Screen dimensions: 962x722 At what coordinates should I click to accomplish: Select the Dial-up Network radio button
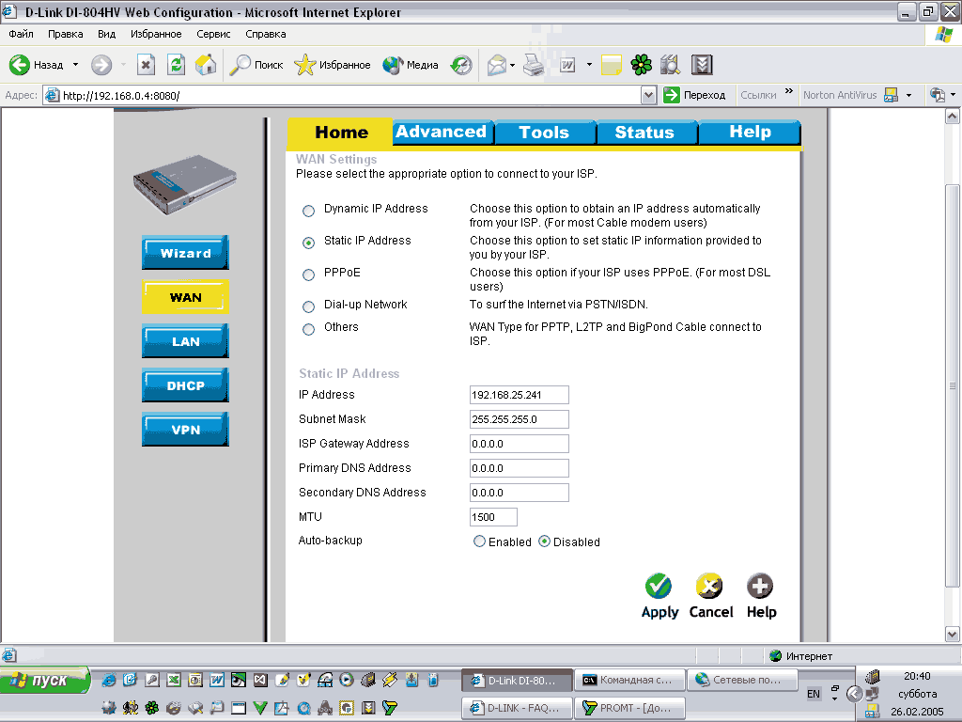tap(308, 306)
